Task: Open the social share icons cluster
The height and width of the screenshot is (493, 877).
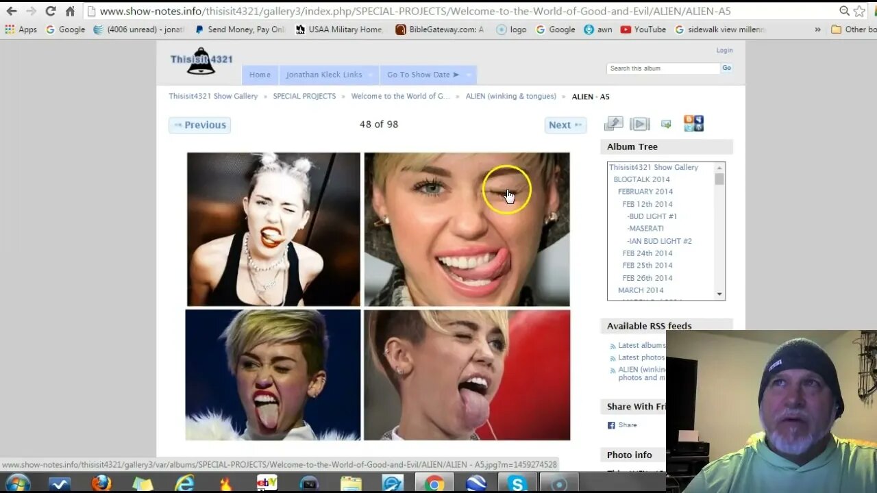Action: (x=693, y=123)
